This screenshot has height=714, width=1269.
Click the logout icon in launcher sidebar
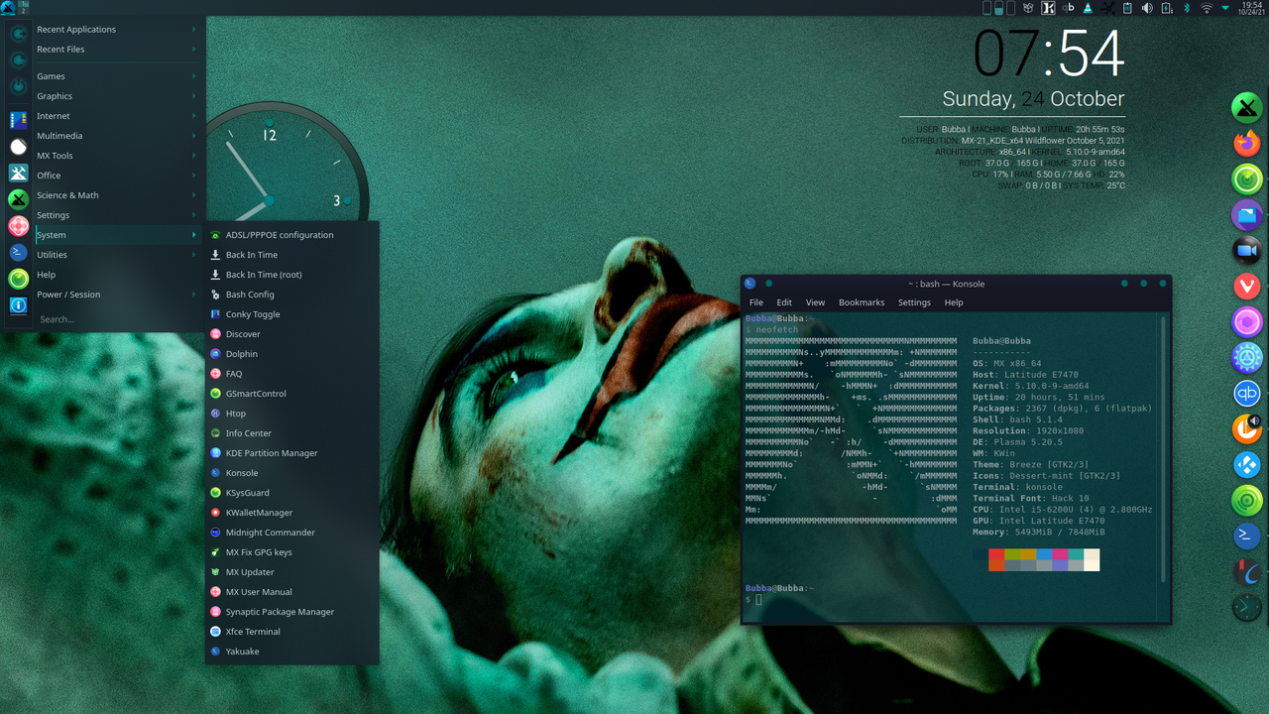(18, 34)
